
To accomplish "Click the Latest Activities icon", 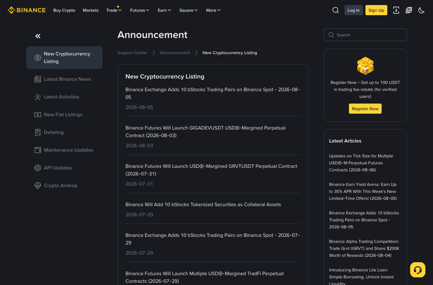I will [38, 97].
